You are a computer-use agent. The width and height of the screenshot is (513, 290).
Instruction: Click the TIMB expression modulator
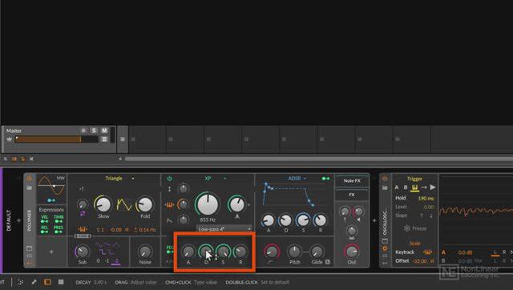click(59, 219)
